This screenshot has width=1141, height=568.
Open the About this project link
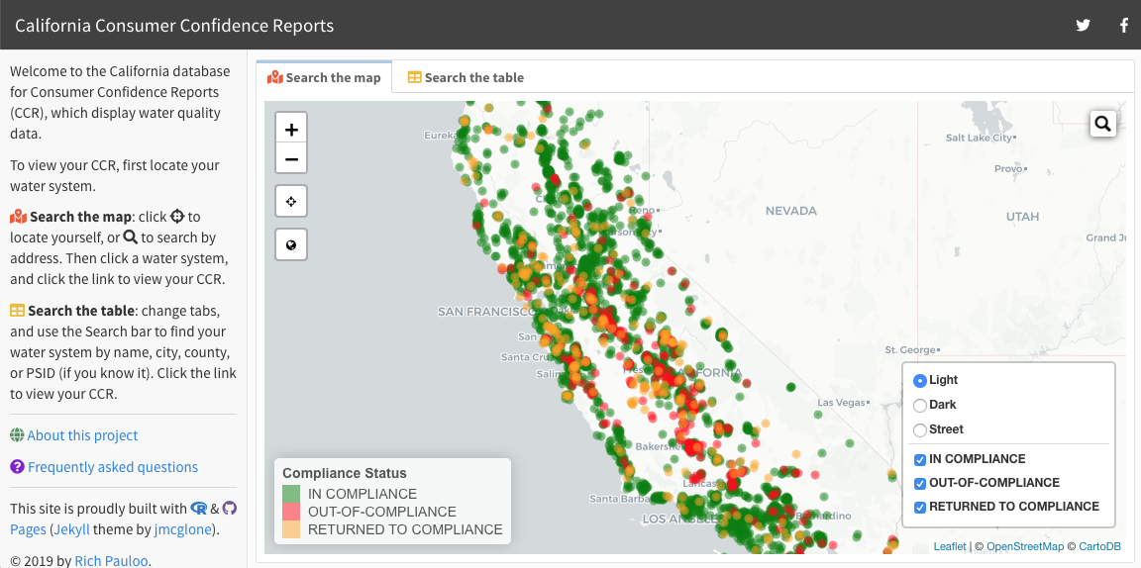(x=82, y=435)
